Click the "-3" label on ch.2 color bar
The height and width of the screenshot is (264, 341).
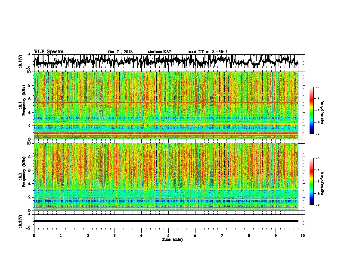[x=317, y=158]
